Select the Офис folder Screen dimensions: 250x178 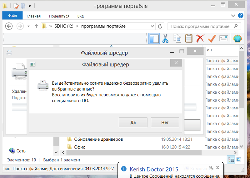pos(79,147)
